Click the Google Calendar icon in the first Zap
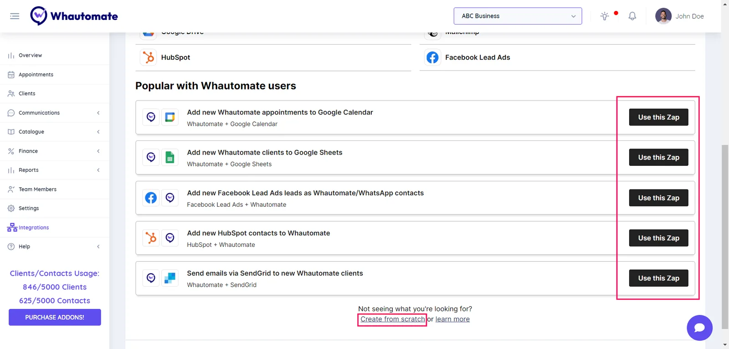Image resolution: width=729 pixels, height=349 pixels. pyautogui.click(x=170, y=117)
